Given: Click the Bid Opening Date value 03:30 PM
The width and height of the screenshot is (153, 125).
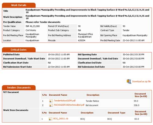Looking at the screenshot, I should click(133, 54).
